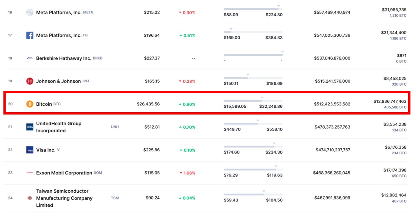Click the Taiwan Semiconductor price range bar

click(253, 195)
